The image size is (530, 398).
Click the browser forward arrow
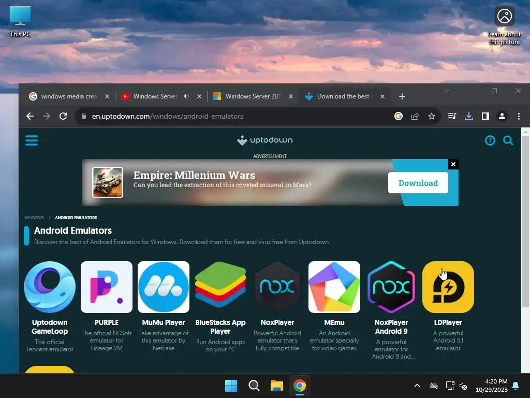47,116
